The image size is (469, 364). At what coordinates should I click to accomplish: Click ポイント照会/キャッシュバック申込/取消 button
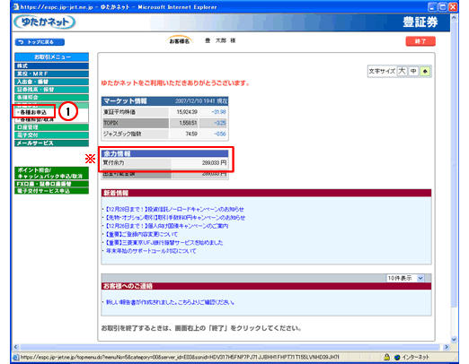click(51, 173)
